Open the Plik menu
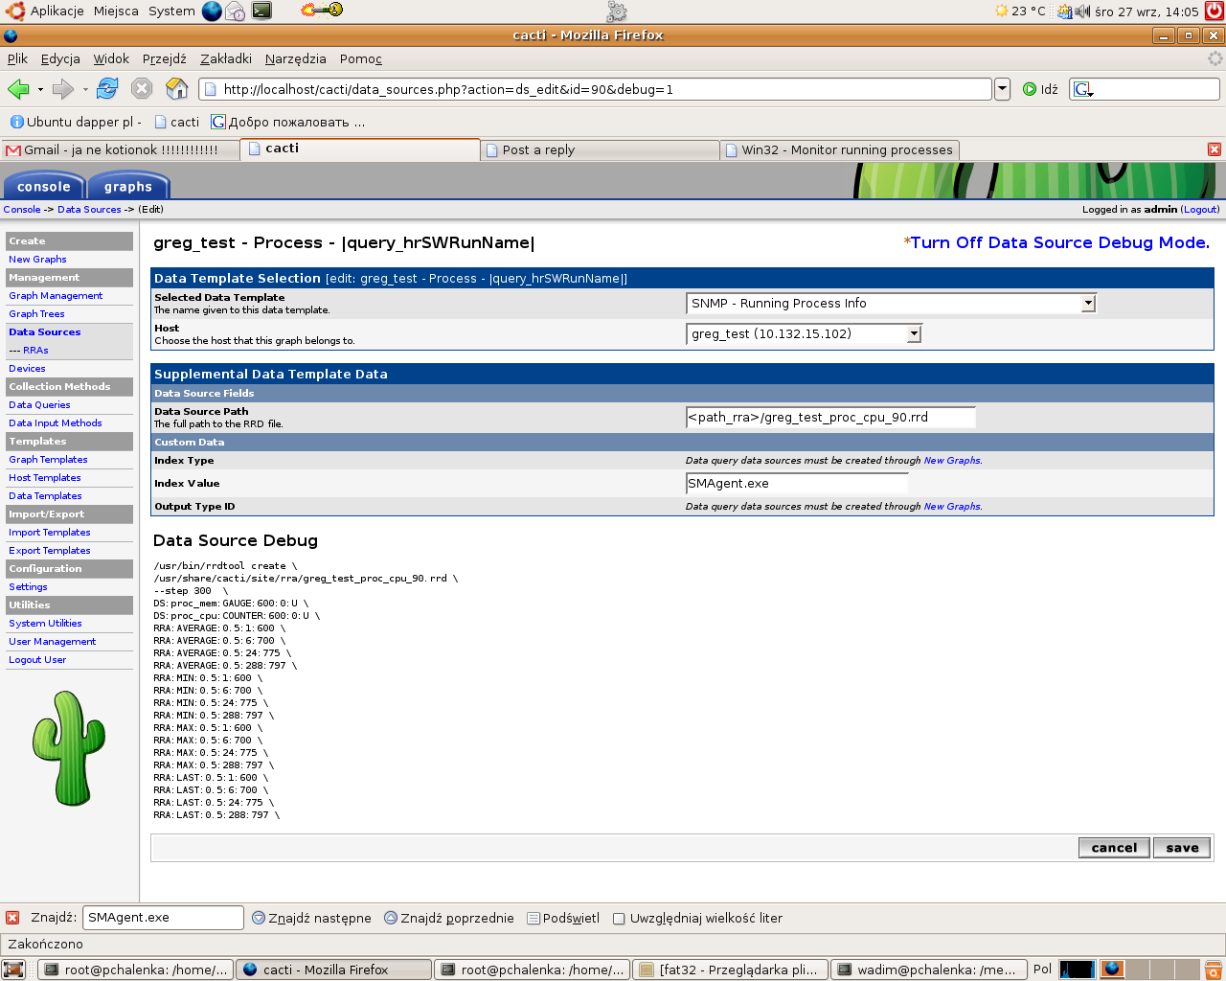This screenshot has height=981, width=1226. [x=17, y=58]
